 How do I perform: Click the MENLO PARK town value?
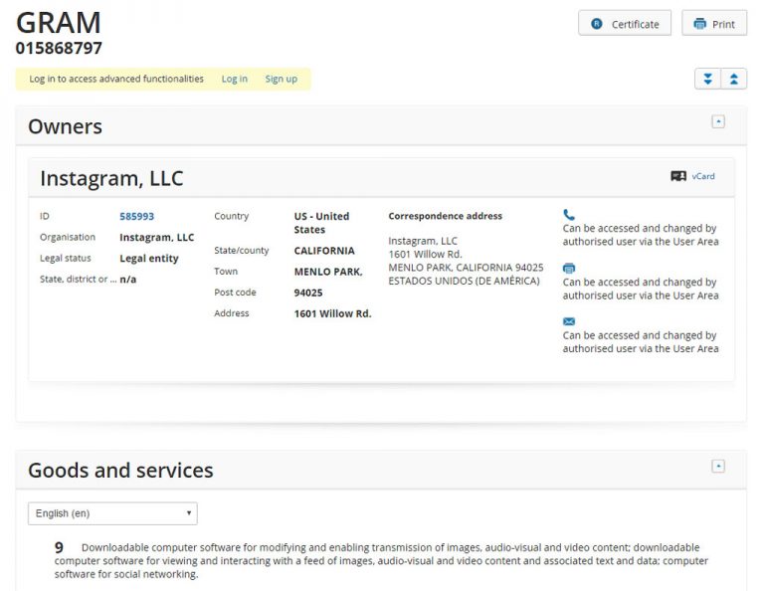tap(328, 272)
